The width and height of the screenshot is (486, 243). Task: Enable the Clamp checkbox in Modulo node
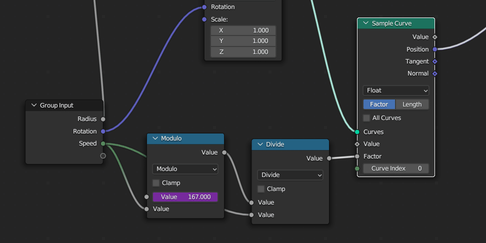[x=156, y=183]
